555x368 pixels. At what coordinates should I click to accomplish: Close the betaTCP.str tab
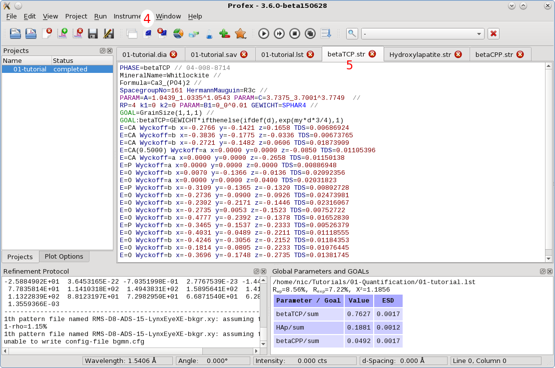point(372,54)
